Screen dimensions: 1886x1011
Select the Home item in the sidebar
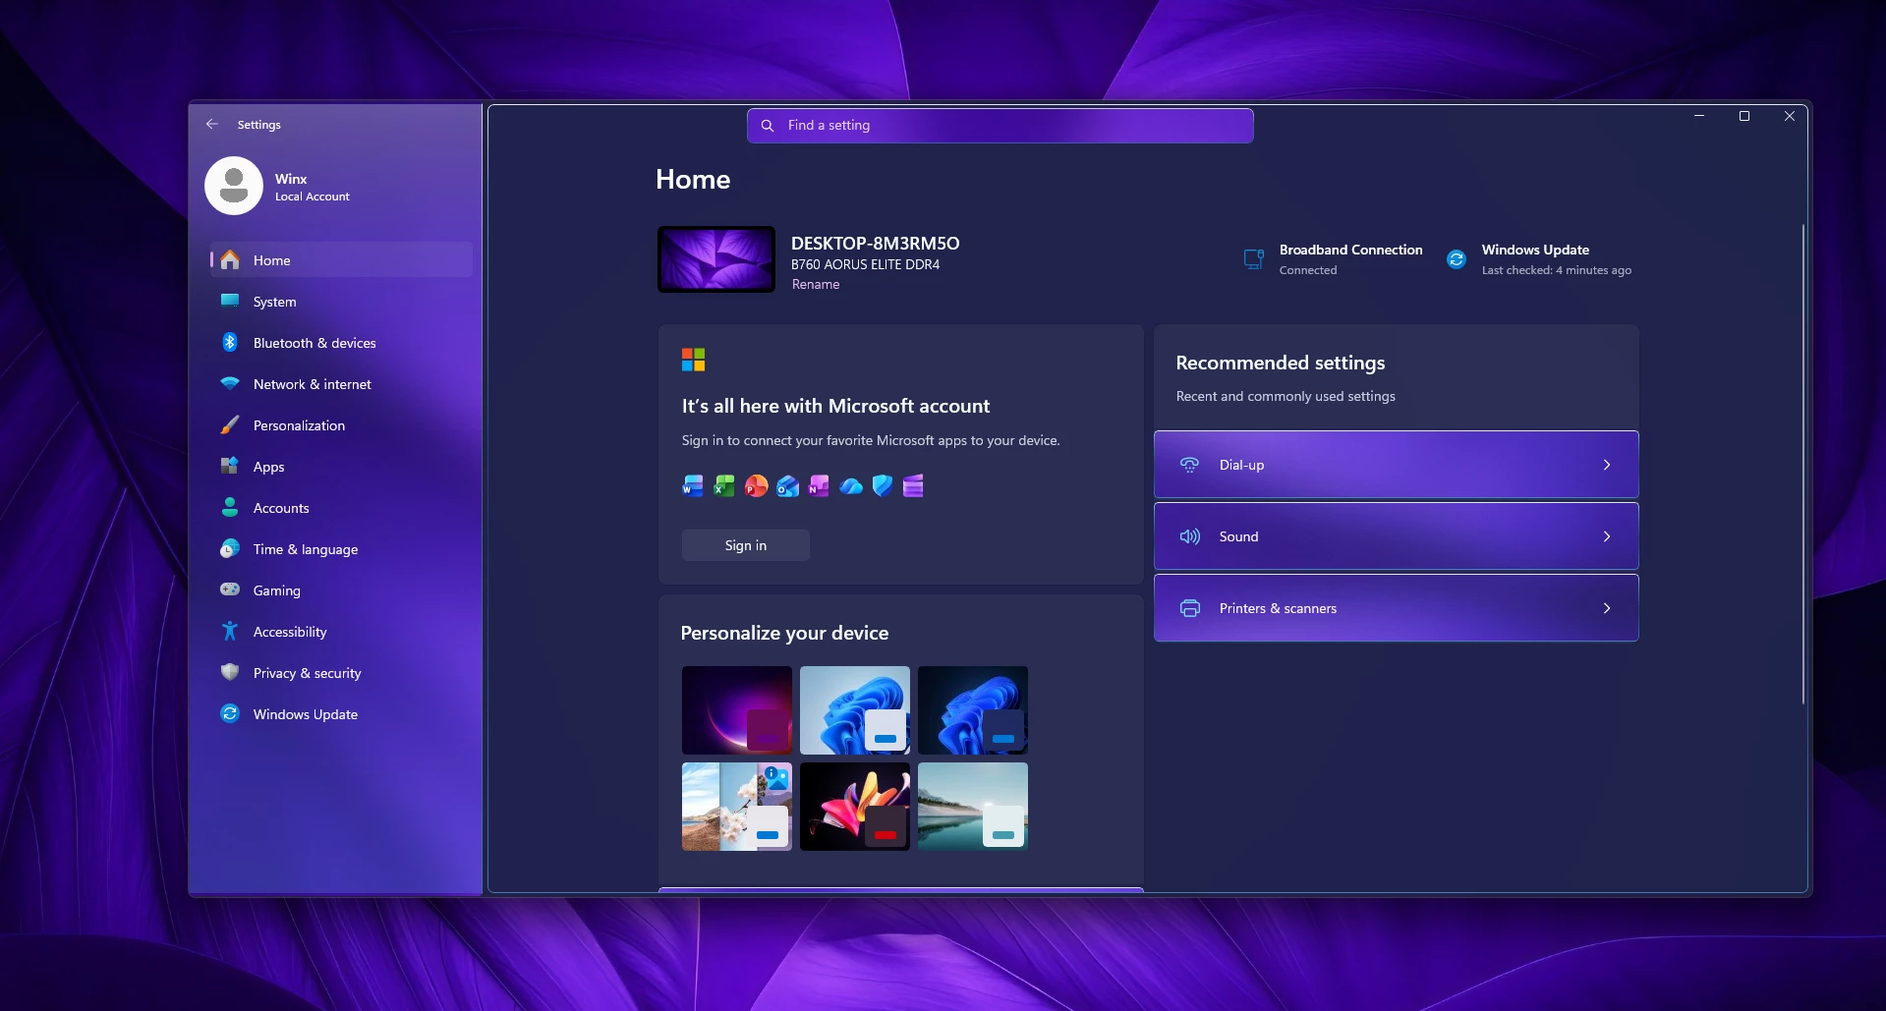tap(341, 260)
